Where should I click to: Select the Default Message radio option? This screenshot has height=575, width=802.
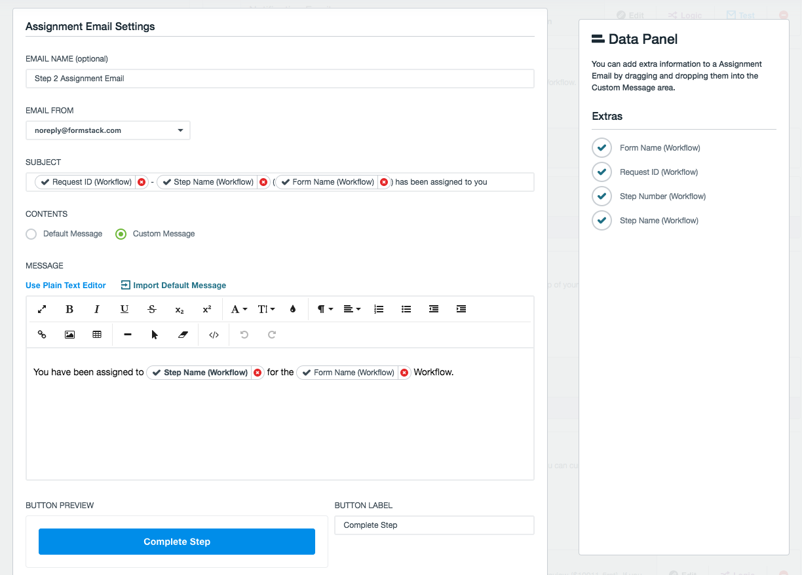click(x=31, y=234)
